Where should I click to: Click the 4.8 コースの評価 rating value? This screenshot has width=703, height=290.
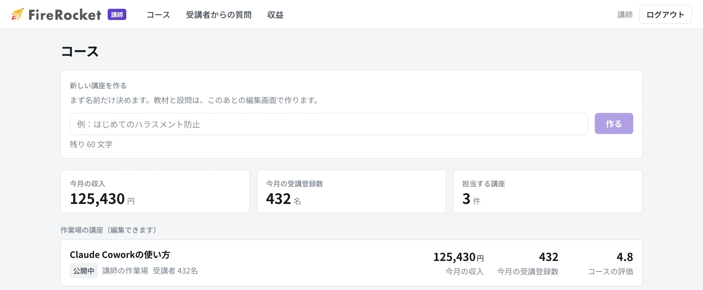[625, 257]
